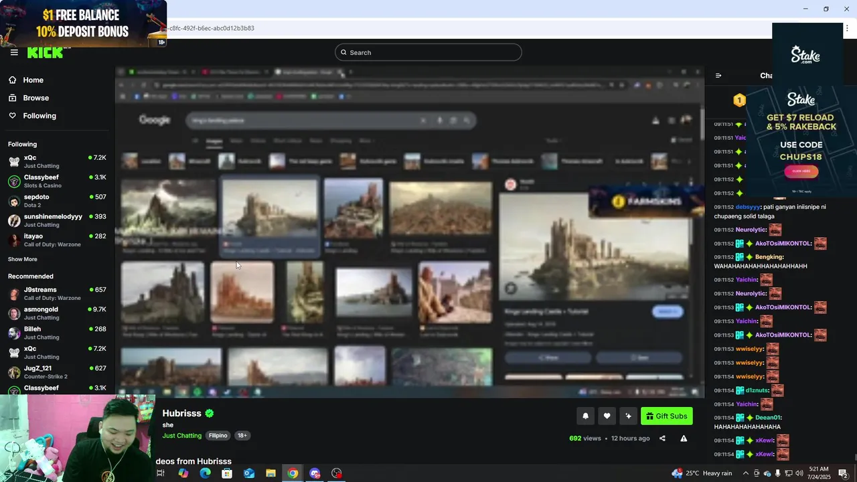Open Microsoft Edge from the taskbar
The image size is (857, 482).
click(205, 473)
